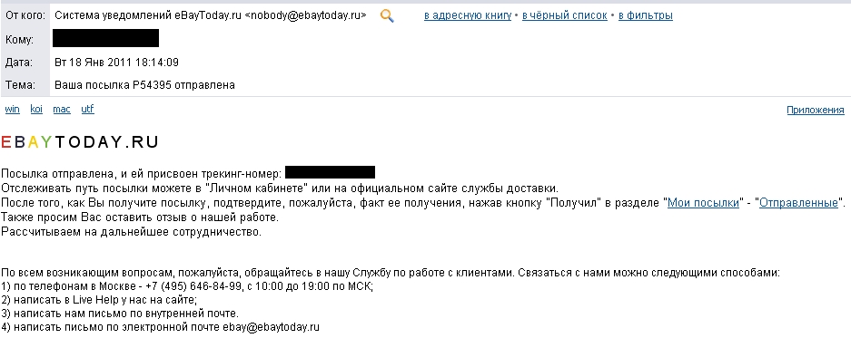Open the 'Приложения' attachments link
851x338 pixels.
(x=816, y=110)
